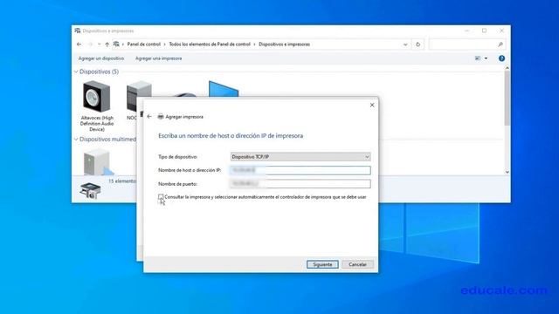Click the Nombre de puerto field
The image size is (559, 314).
coord(300,184)
